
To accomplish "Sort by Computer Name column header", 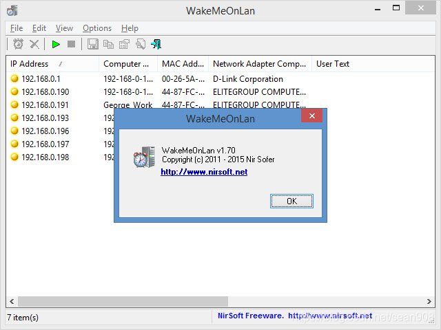I will pyautogui.click(x=128, y=64).
